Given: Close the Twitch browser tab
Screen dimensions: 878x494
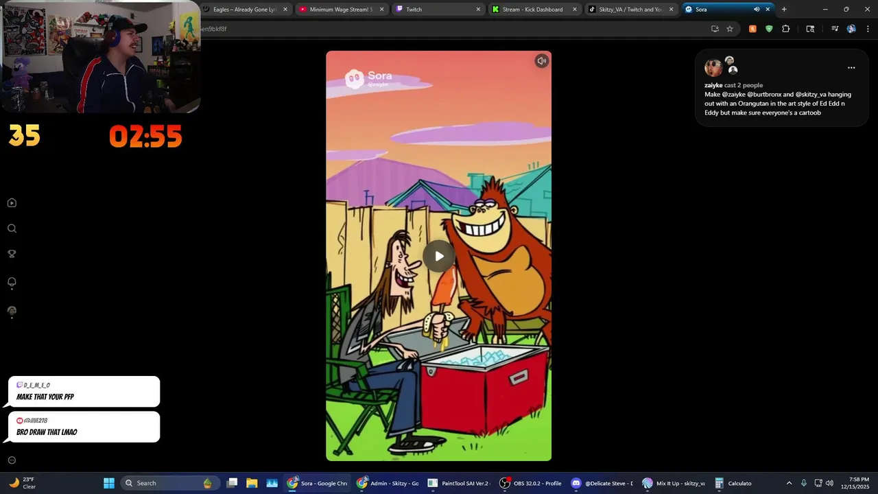Looking at the screenshot, I should [x=478, y=10].
